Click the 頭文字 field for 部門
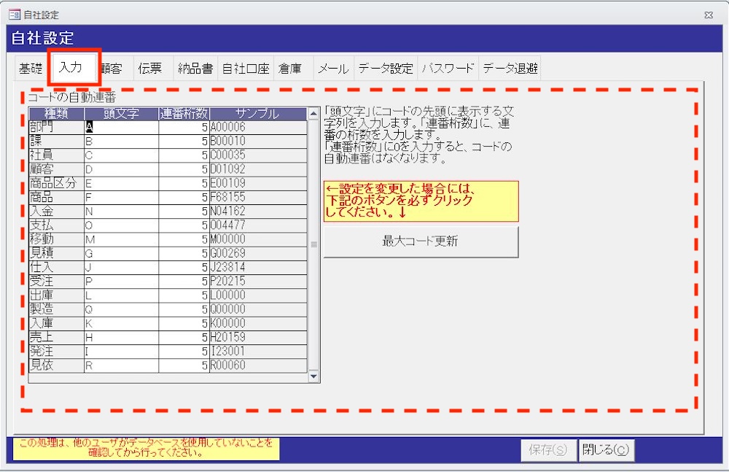The height and width of the screenshot is (472, 729). click(x=121, y=128)
